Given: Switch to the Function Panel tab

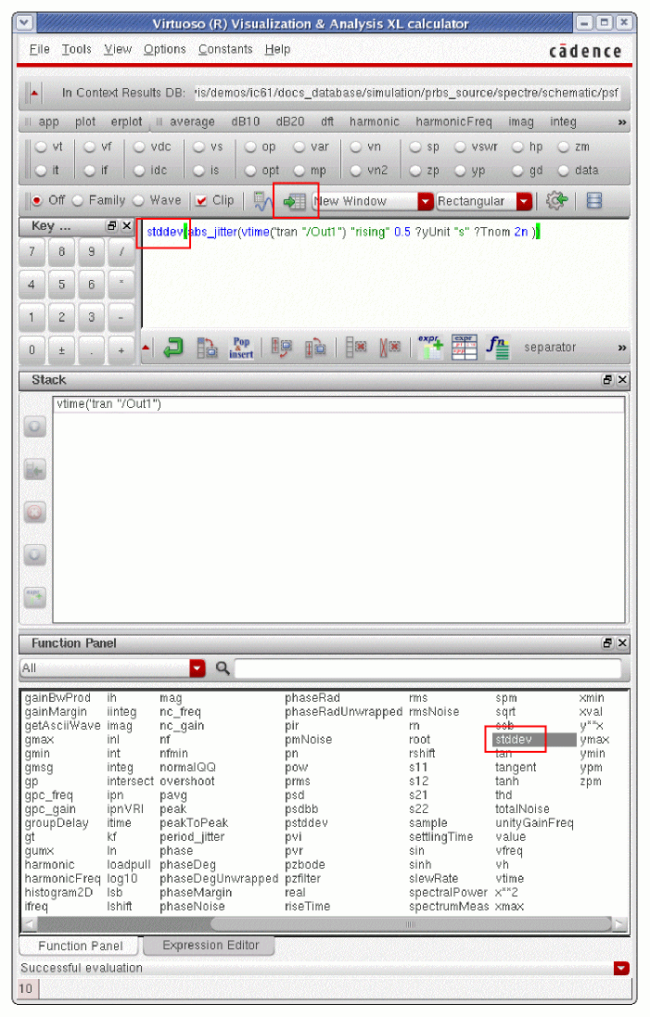Looking at the screenshot, I should [80, 947].
